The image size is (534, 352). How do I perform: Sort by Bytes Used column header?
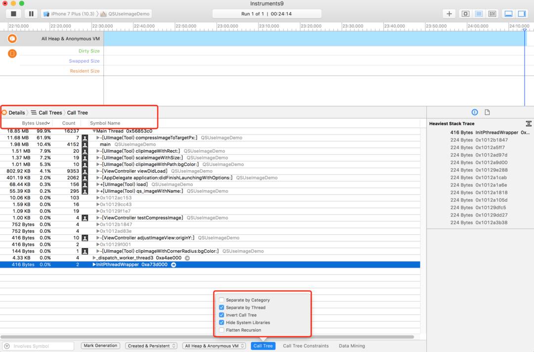[36, 123]
